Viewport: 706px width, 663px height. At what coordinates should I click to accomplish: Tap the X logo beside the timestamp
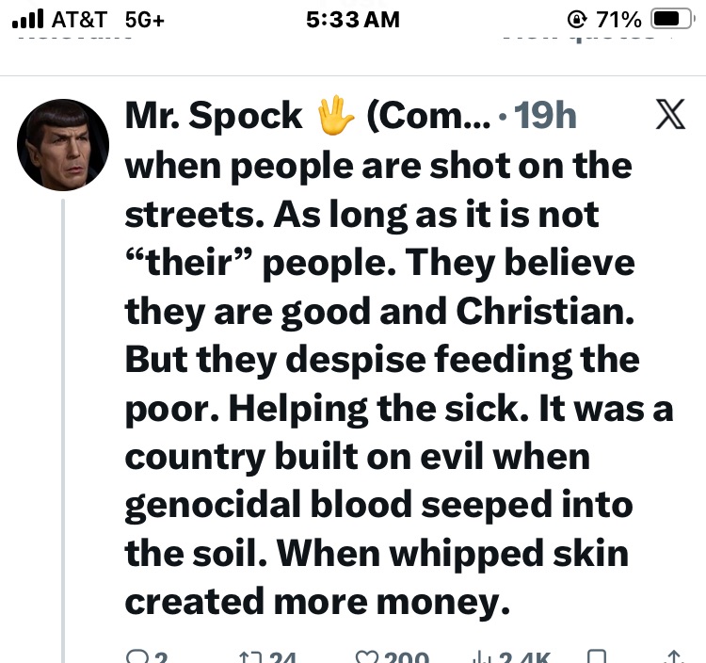pyautogui.click(x=669, y=115)
